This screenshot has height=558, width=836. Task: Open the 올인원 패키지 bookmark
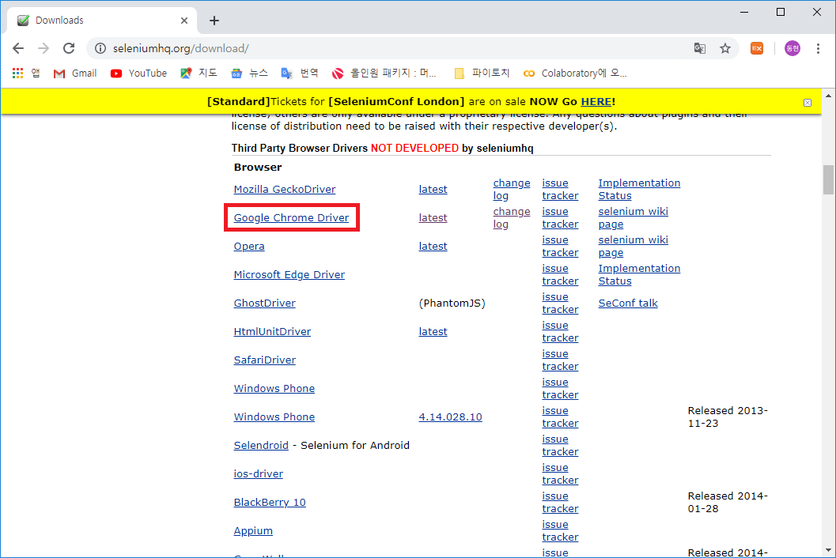(x=384, y=73)
